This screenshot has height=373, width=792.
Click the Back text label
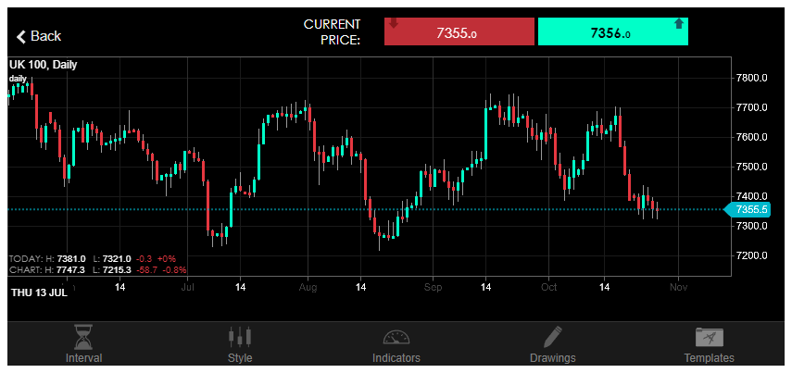pos(45,36)
